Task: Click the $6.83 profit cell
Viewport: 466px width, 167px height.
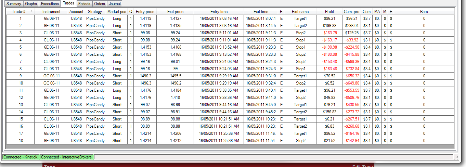Action: pyautogui.click(x=329, y=126)
